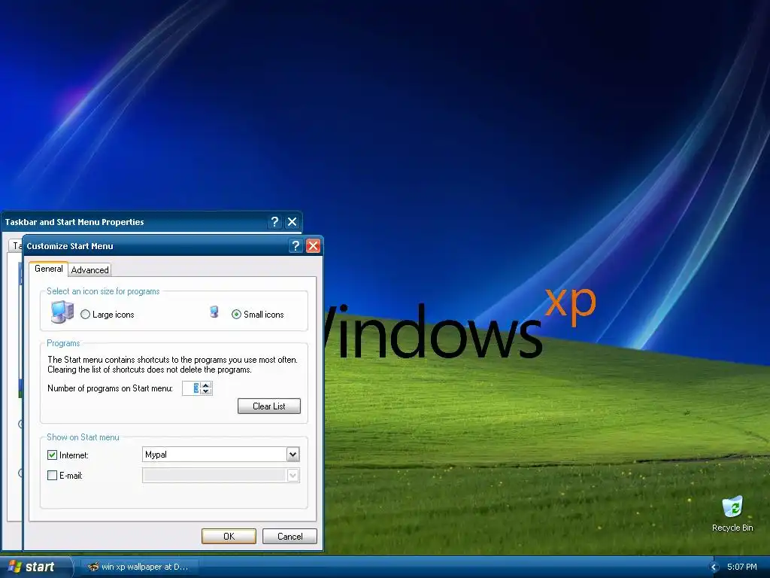Click the Cancel button
The image size is (770, 578).
tap(290, 536)
